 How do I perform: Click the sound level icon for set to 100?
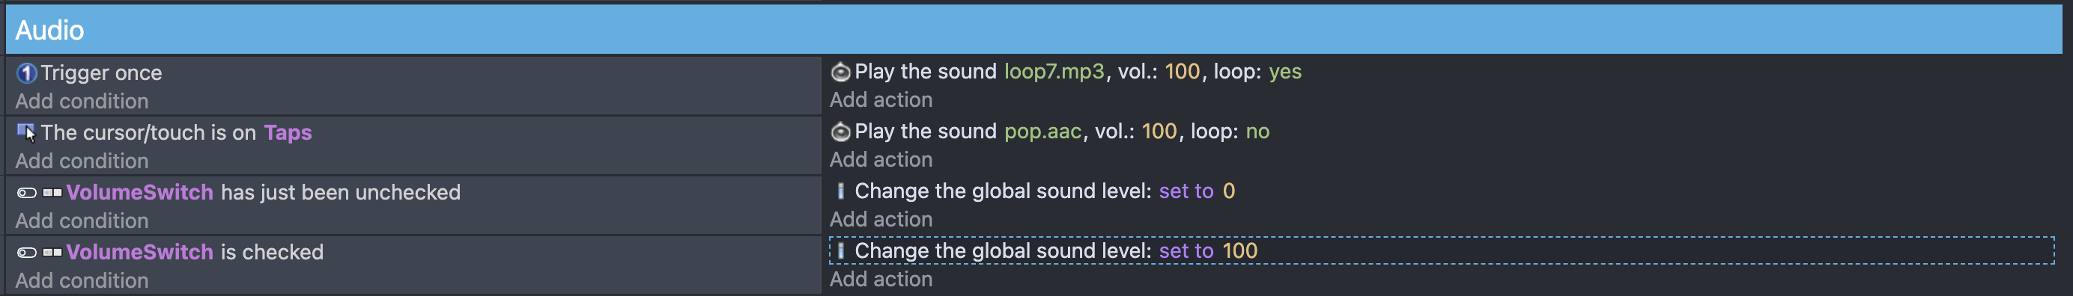point(840,251)
